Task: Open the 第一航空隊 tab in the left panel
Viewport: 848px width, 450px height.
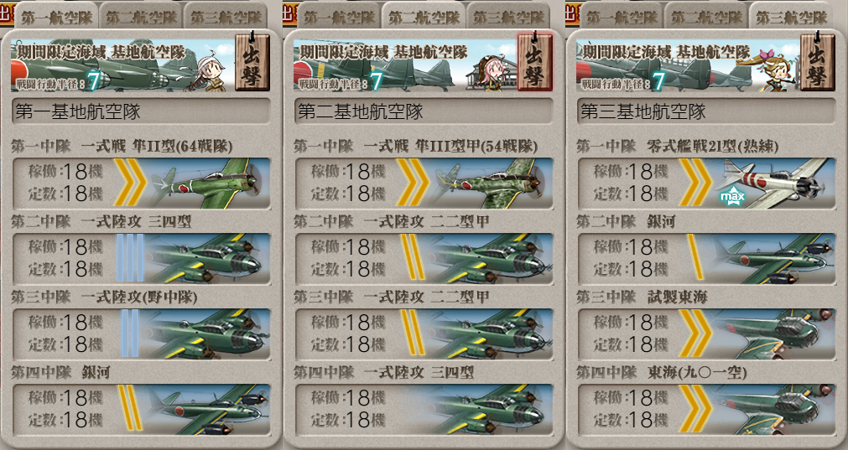Action: 57,16
